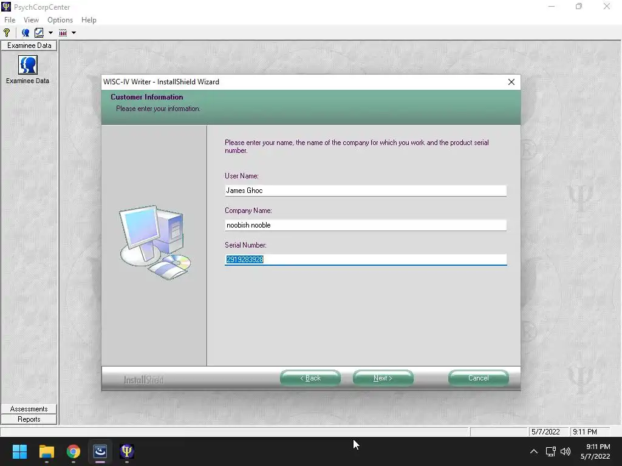Expand the reports toolbar dropdown arrow
The height and width of the screenshot is (466, 622).
point(73,33)
